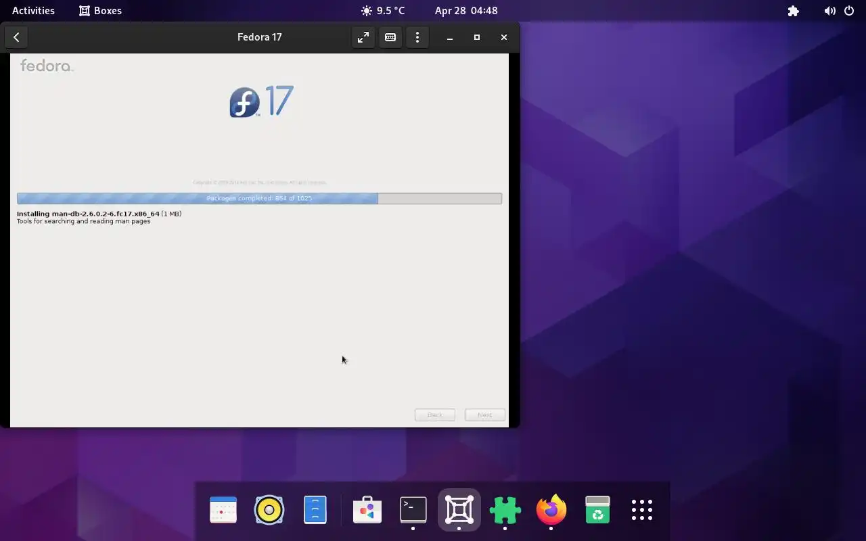The image size is (866, 541).
Task: Click the Fedora 17 window title
Action: [259, 37]
